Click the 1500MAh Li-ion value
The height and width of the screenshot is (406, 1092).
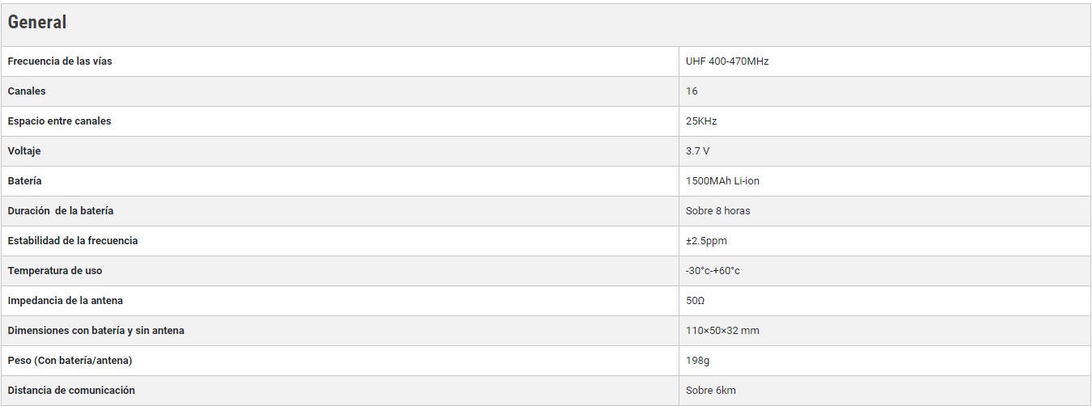click(722, 181)
